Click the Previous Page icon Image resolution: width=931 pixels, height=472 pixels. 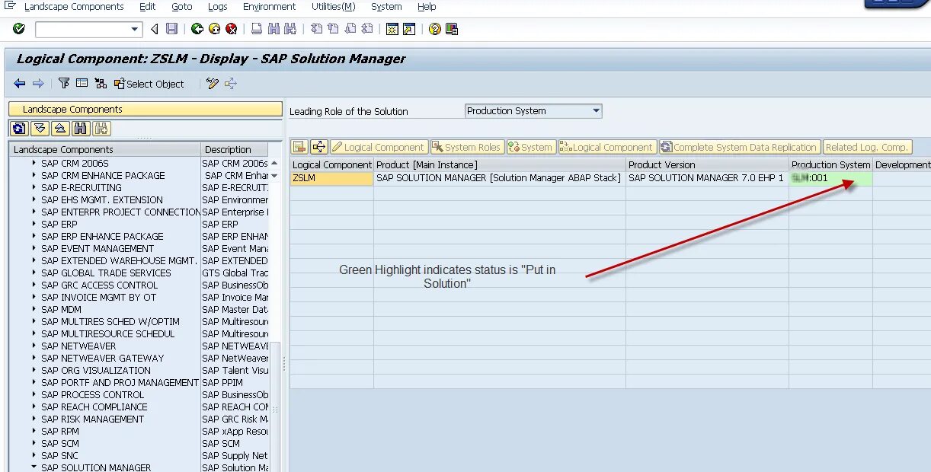[x=333, y=29]
